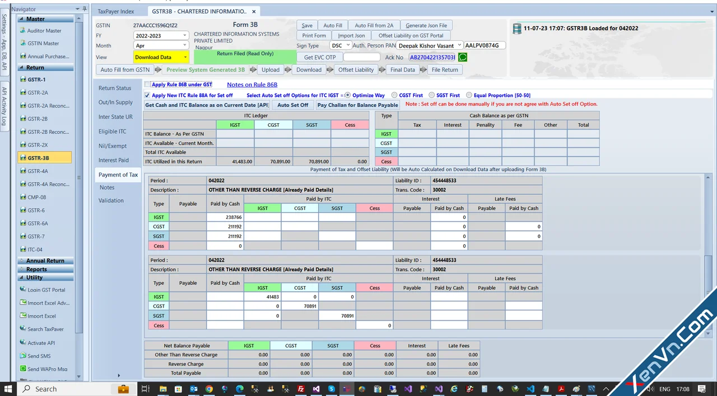
Task: Open the Month dropdown showing Apr
Action: [161, 46]
